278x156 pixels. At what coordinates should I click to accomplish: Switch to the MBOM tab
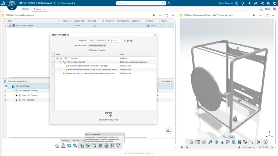(25, 9)
